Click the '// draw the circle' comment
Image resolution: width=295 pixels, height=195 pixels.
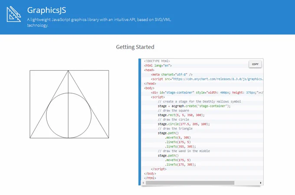tap(174, 120)
